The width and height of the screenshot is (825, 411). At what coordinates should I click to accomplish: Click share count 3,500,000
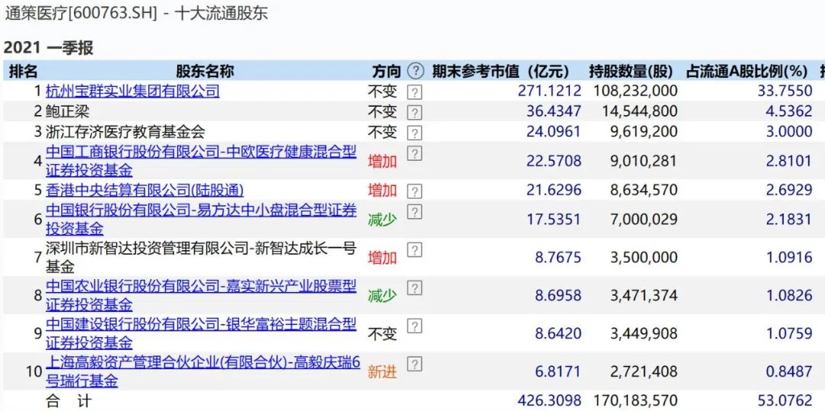644,257
